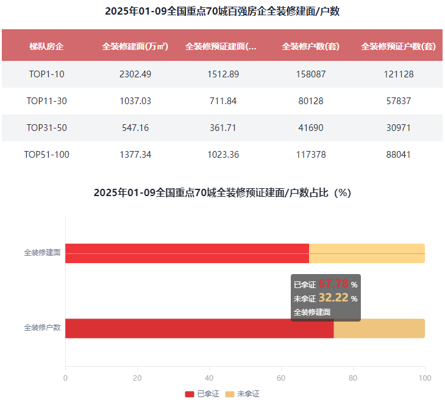Click the 88041 cell in TOP51-100 row
Screen dimensions: 445x405
tap(399, 155)
